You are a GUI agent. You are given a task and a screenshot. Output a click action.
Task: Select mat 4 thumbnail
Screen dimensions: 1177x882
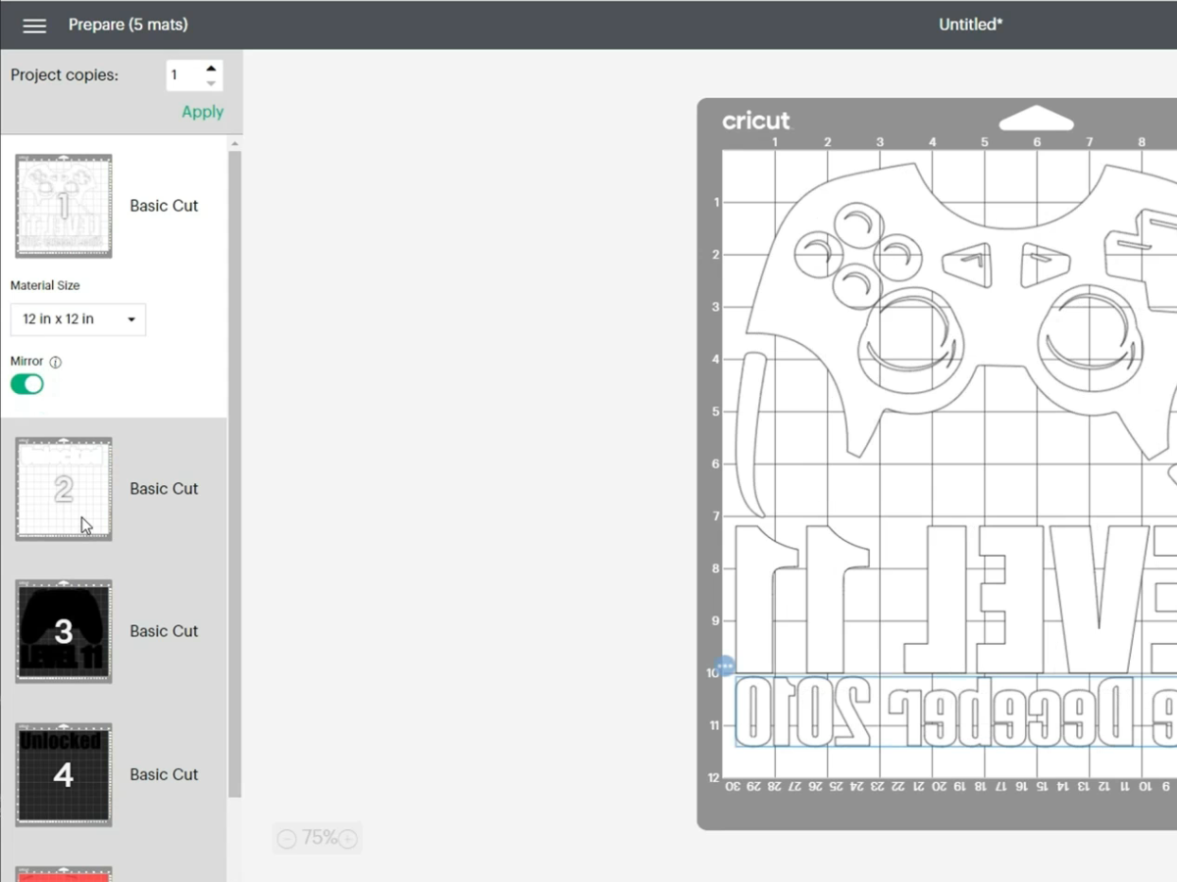pyautogui.click(x=64, y=774)
